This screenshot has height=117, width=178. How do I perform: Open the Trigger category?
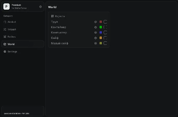click(12, 29)
